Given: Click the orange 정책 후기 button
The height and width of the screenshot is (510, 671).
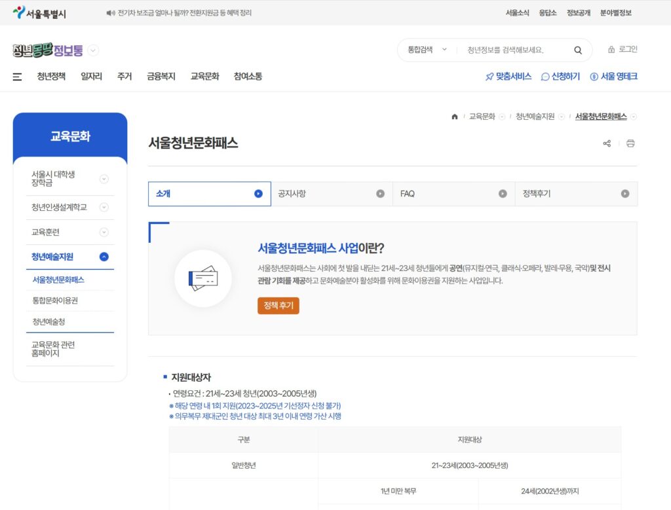Looking at the screenshot, I should 278,305.
